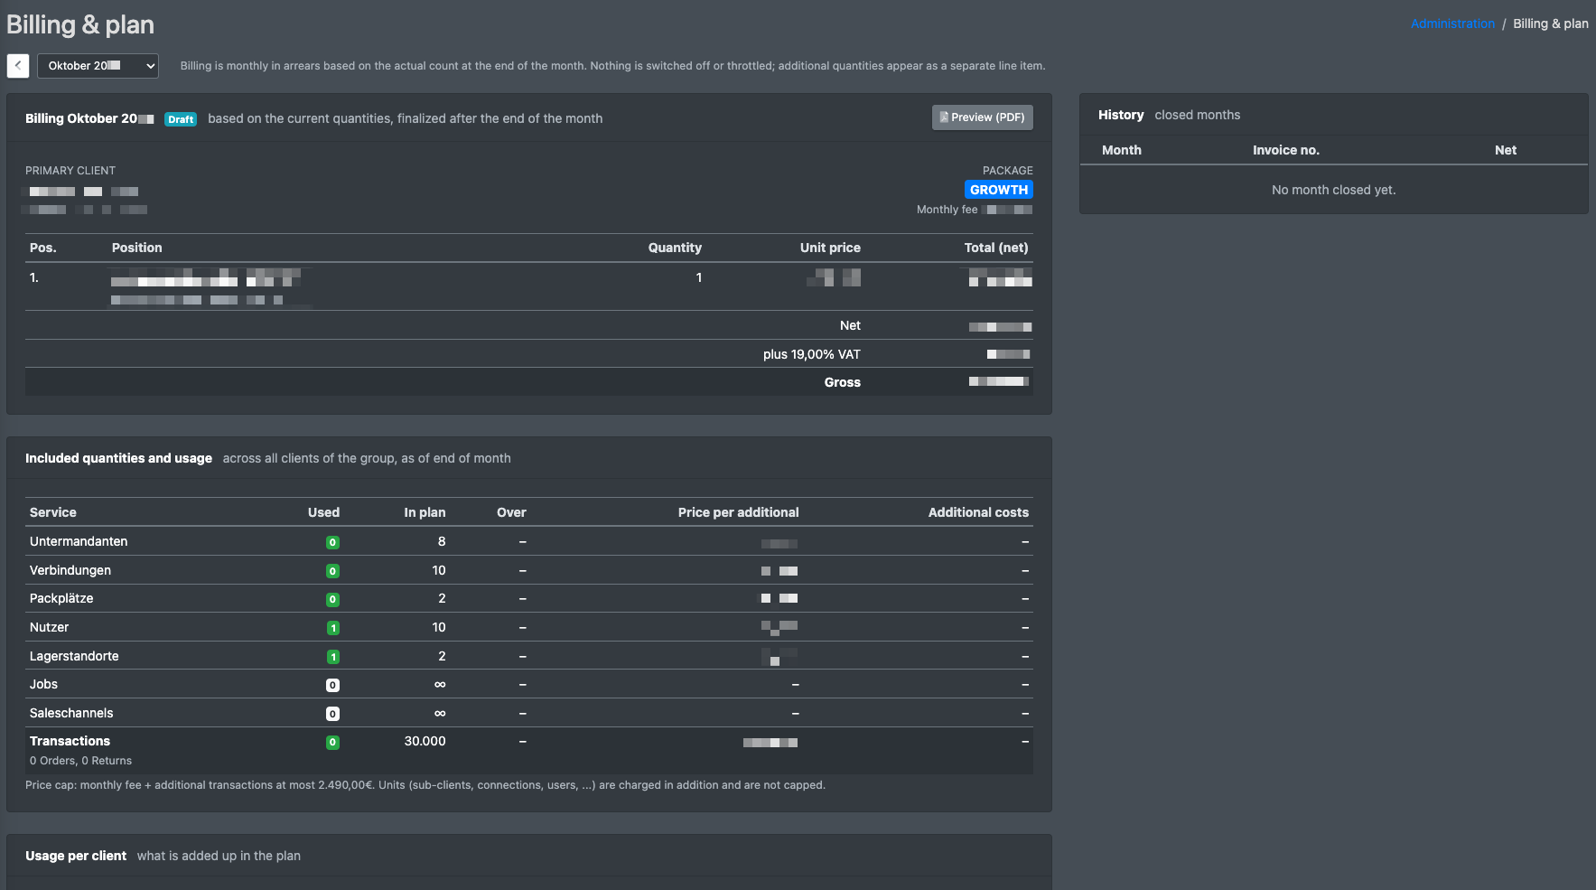Click the used-count badge for Jobs
1596x890 pixels.
pos(332,685)
